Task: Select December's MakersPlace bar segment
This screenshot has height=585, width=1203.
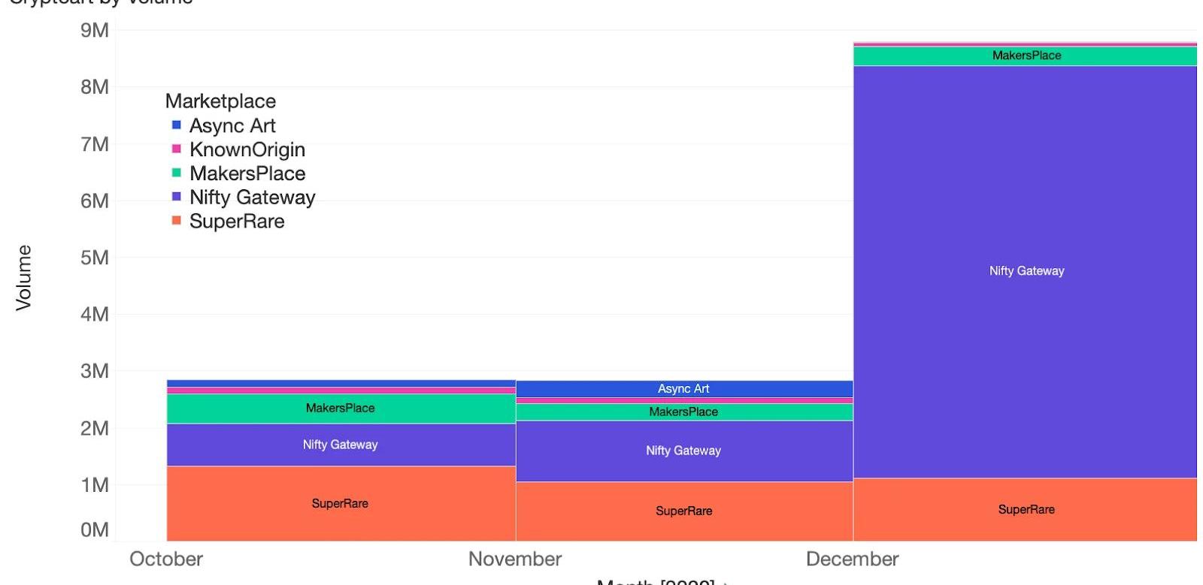Action: point(1026,56)
